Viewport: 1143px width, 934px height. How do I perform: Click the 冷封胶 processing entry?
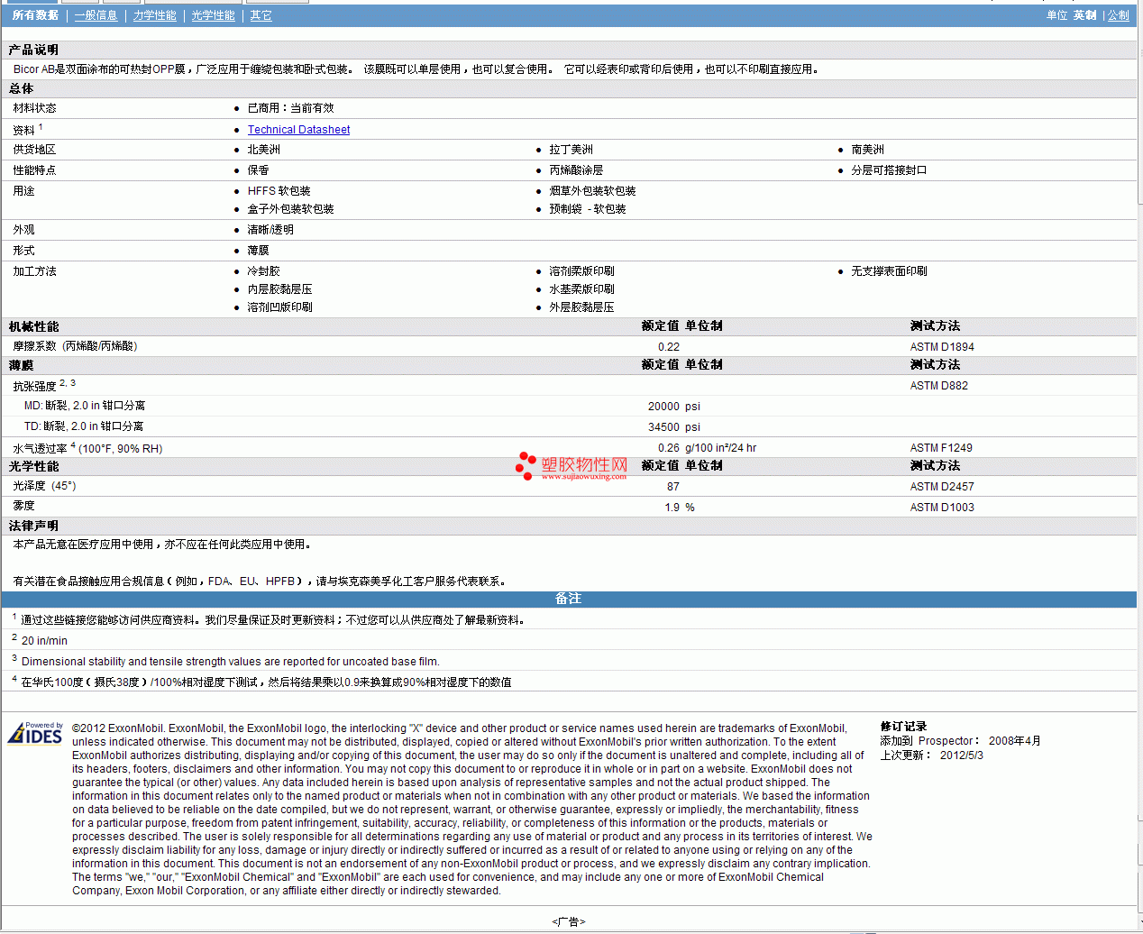click(264, 271)
